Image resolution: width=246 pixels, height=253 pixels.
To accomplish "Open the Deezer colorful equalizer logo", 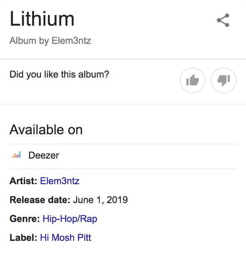I will point(16,155).
